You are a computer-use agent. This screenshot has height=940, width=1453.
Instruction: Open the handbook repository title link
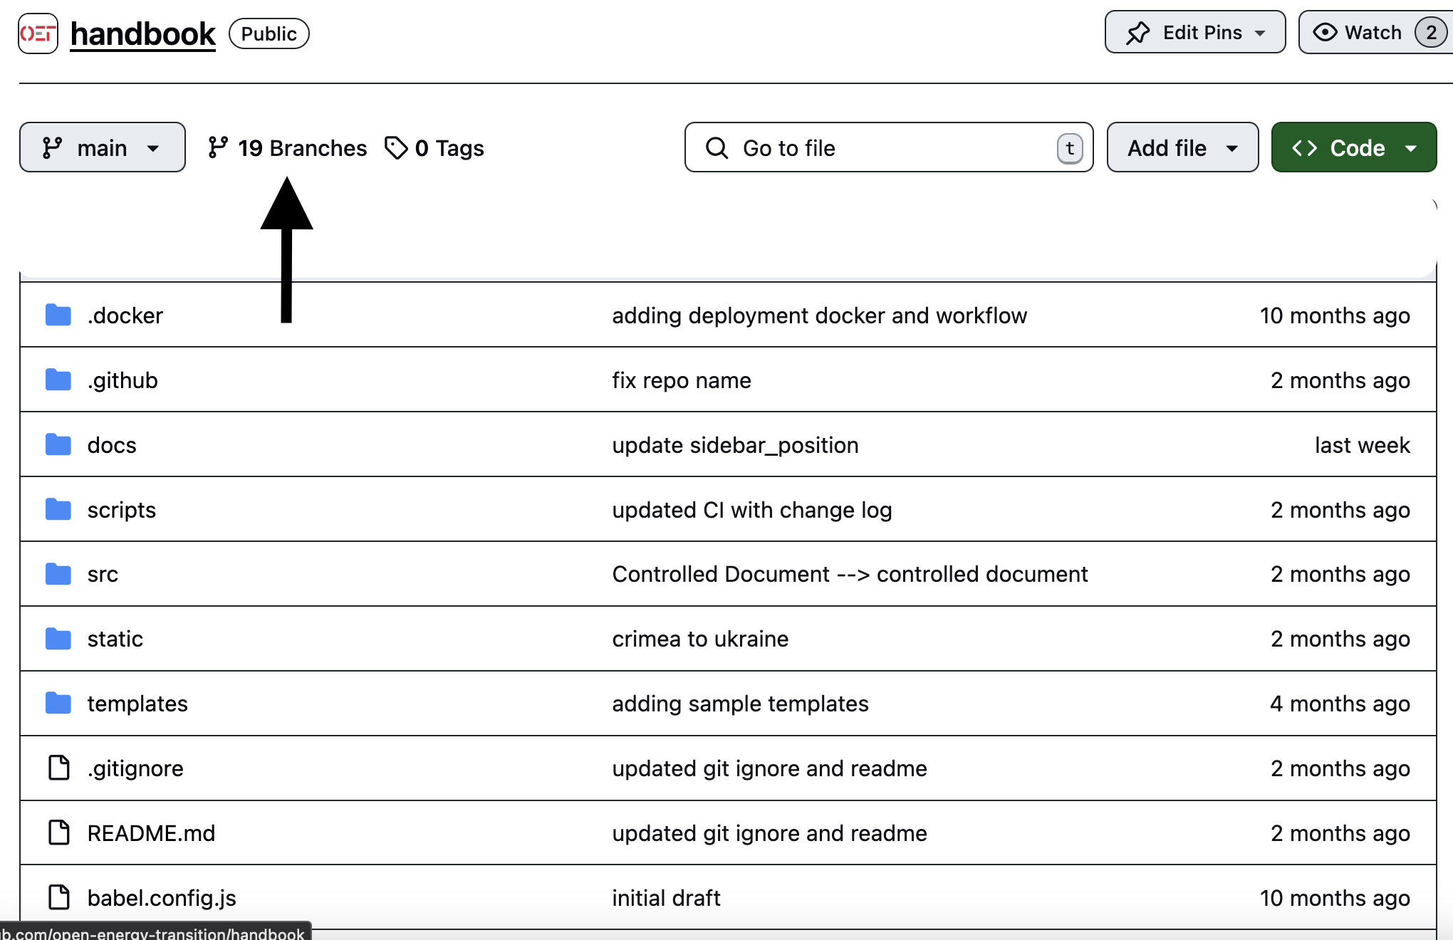click(x=142, y=33)
